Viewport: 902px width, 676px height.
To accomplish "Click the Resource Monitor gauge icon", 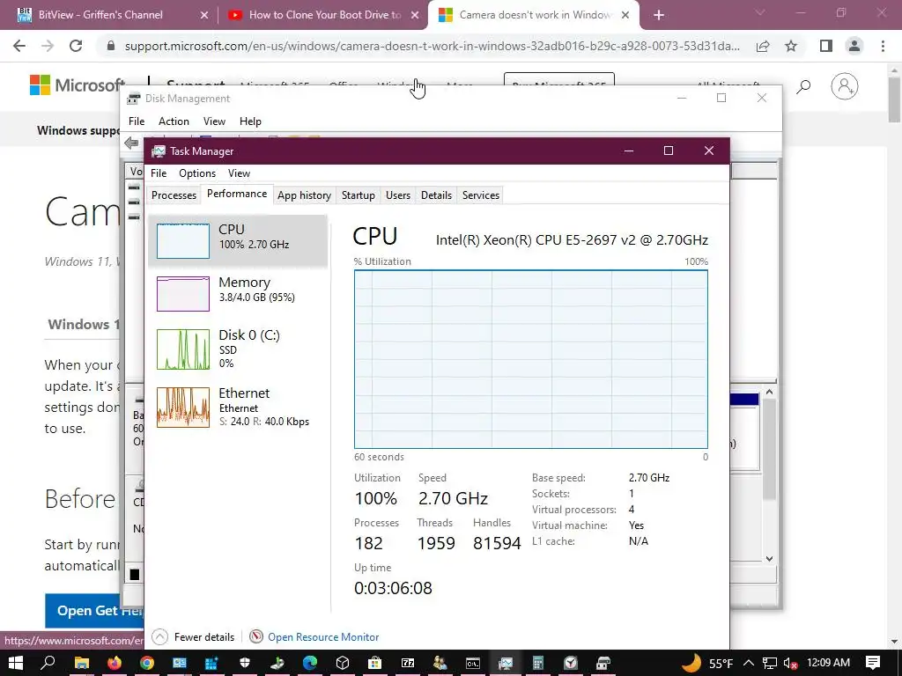I will (x=256, y=637).
